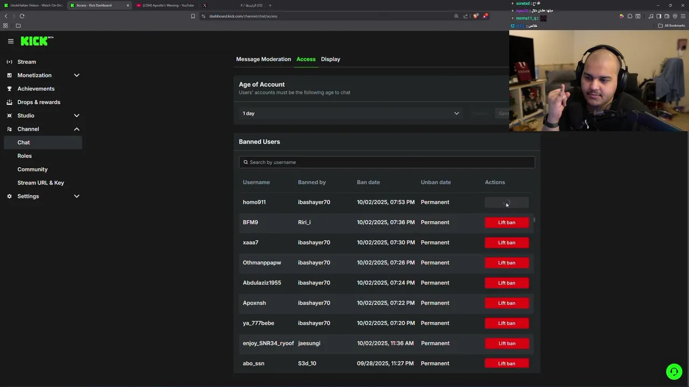Image resolution: width=689 pixels, height=387 pixels.
Task: Open Stream URL & Key
Action: 43,183
